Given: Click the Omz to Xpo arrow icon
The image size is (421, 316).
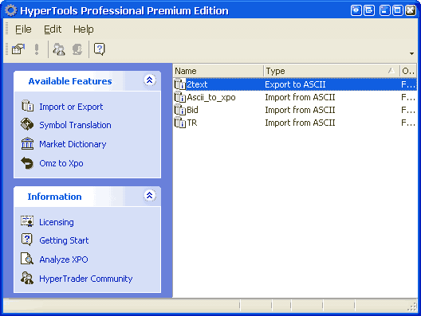Looking at the screenshot, I should click(x=27, y=162).
